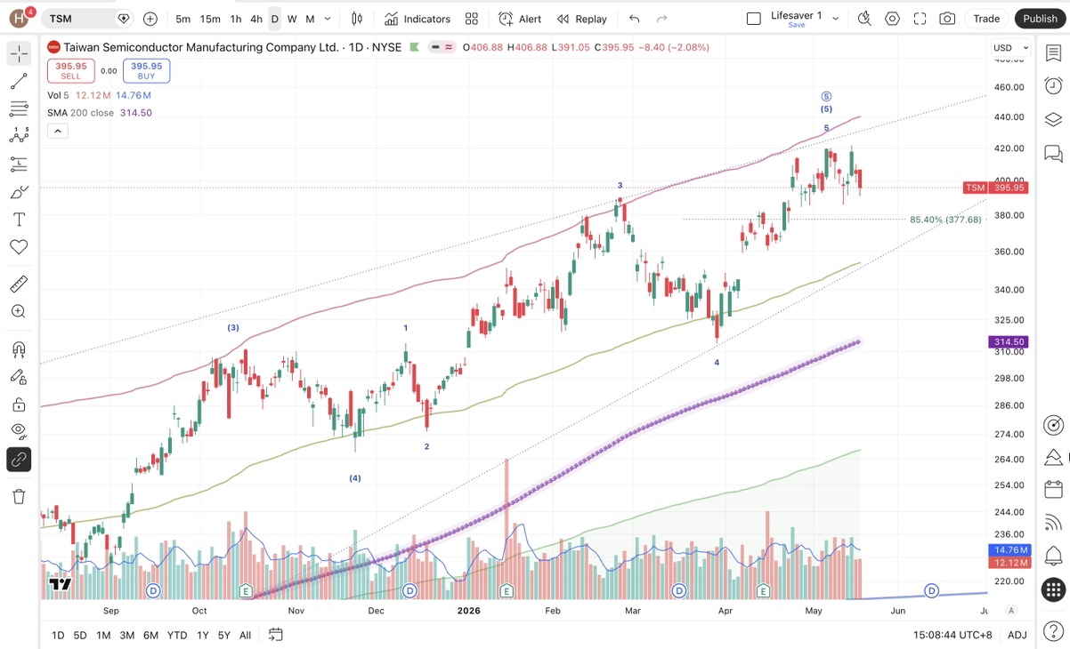Viewport: 1070px width, 649px height.
Task: Redo the chart action
Action: click(661, 19)
